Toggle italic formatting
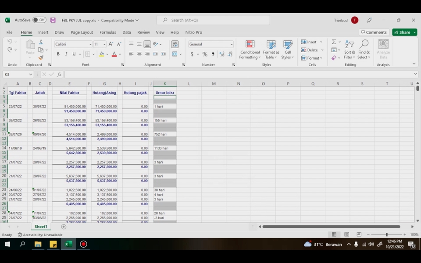The height and width of the screenshot is (263, 421). [66, 53]
